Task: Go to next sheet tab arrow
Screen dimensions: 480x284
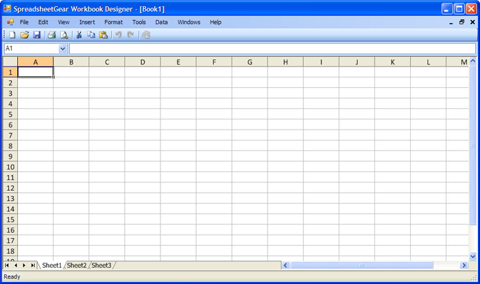Action: pyautogui.click(x=24, y=265)
